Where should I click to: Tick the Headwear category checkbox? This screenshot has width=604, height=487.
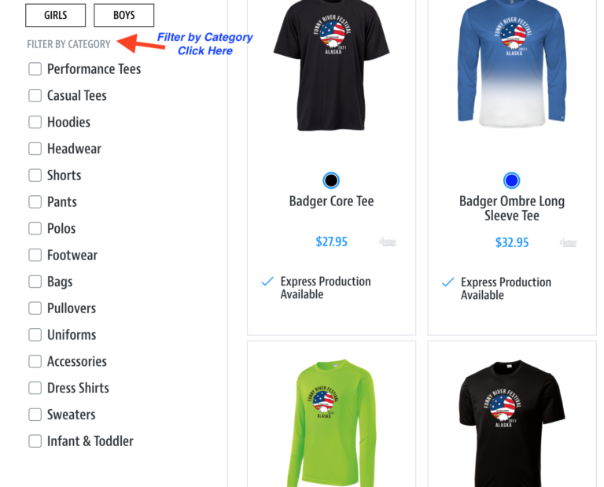click(x=35, y=149)
